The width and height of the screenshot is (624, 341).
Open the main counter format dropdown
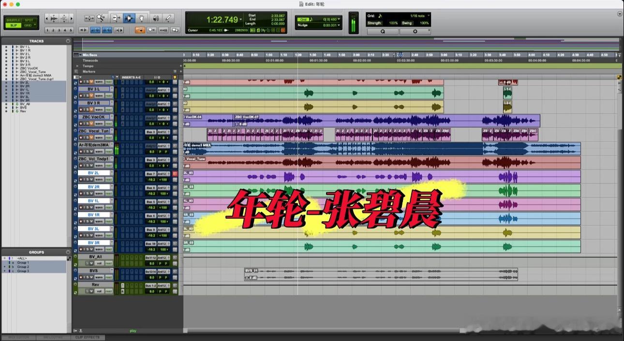(241, 20)
